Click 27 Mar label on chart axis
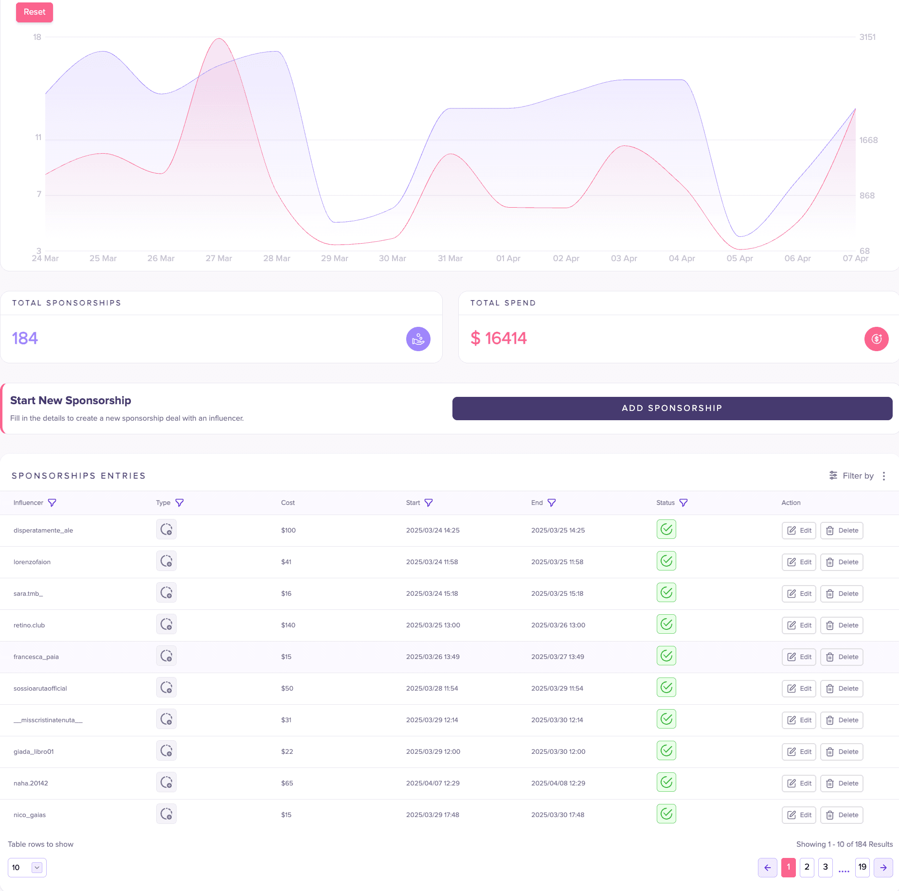 coord(219,258)
